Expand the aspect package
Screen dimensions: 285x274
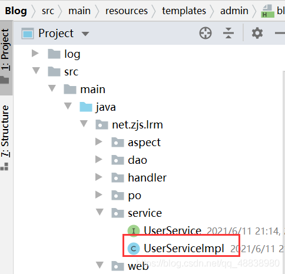tap(99, 142)
